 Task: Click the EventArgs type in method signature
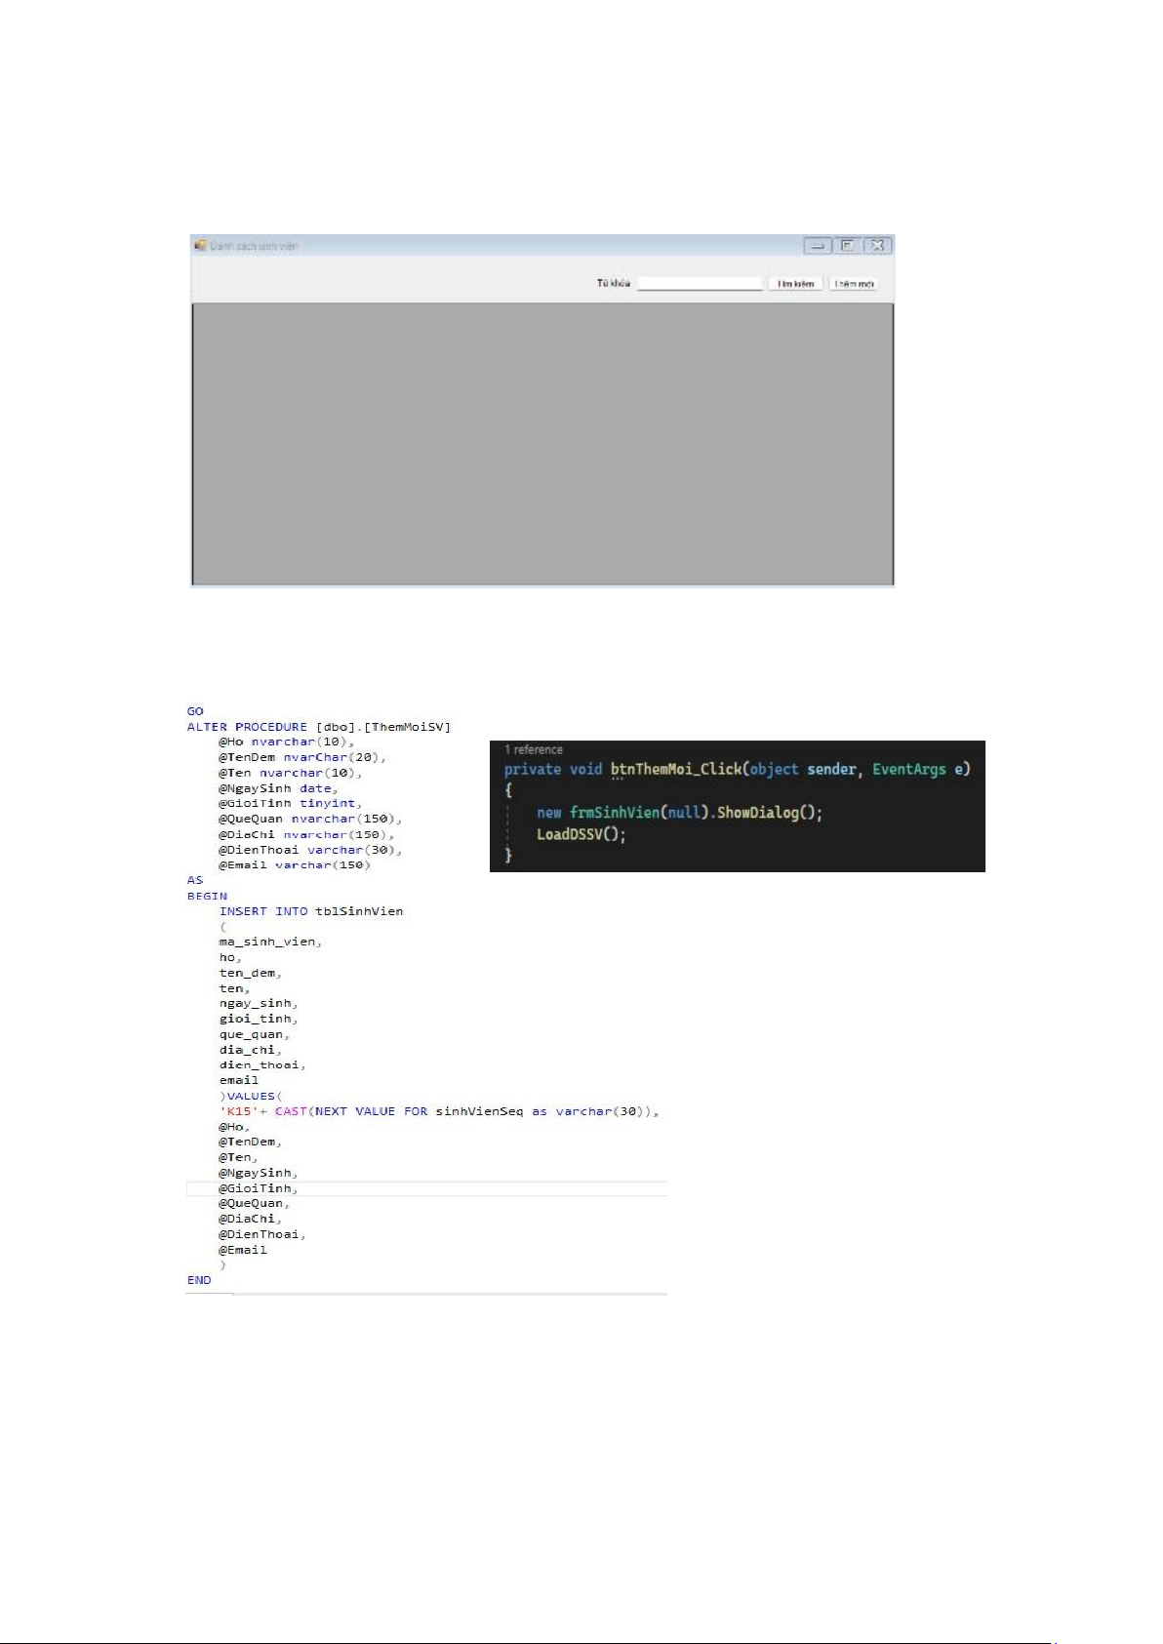908,769
